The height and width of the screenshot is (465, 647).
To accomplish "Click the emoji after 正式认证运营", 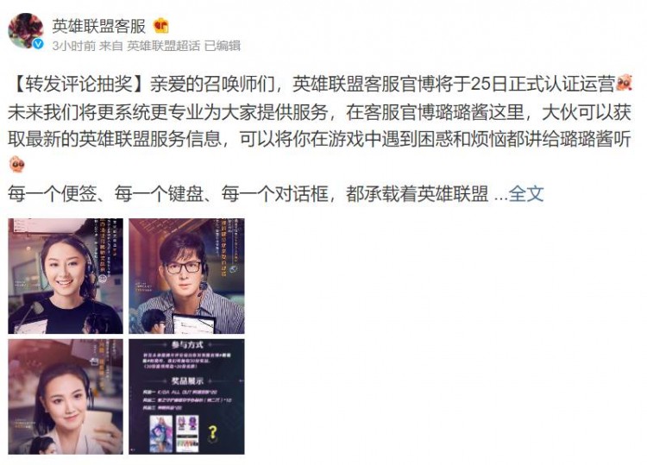I will click(x=624, y=83).
